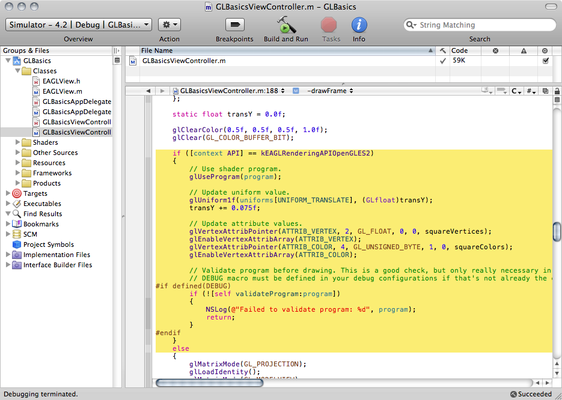The width and height of the screenshot is (562, 400).
Task: Expand the Bookmarks group
Action: 8,224
